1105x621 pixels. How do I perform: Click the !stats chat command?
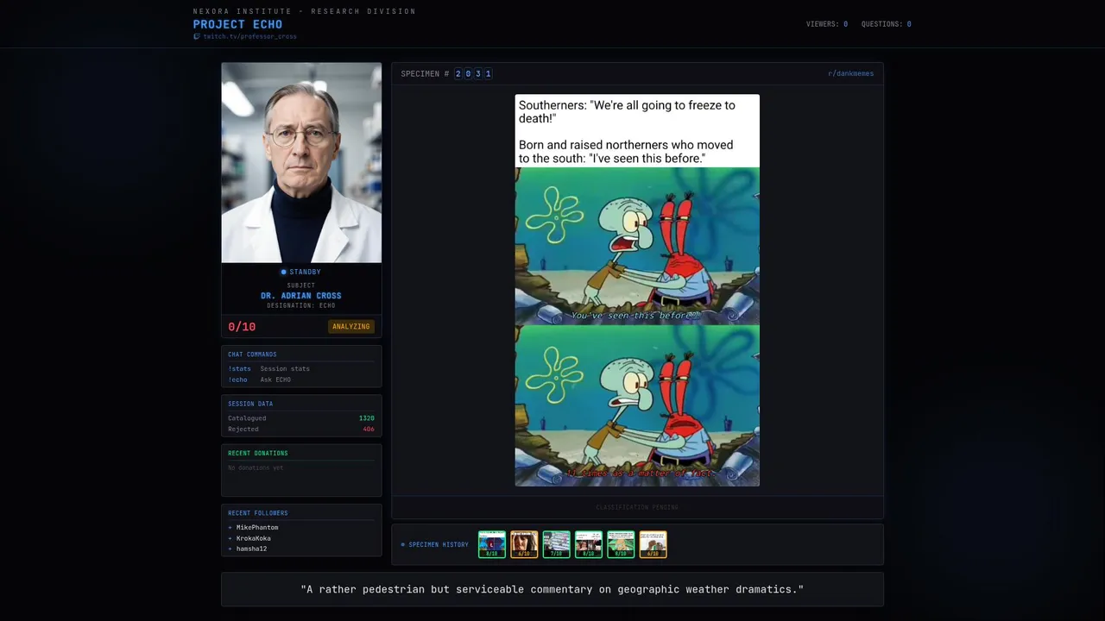click(x=239, y=368)
